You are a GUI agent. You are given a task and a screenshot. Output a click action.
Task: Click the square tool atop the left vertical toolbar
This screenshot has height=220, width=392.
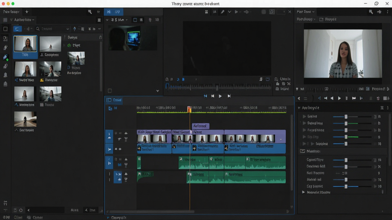click(5, 29)
